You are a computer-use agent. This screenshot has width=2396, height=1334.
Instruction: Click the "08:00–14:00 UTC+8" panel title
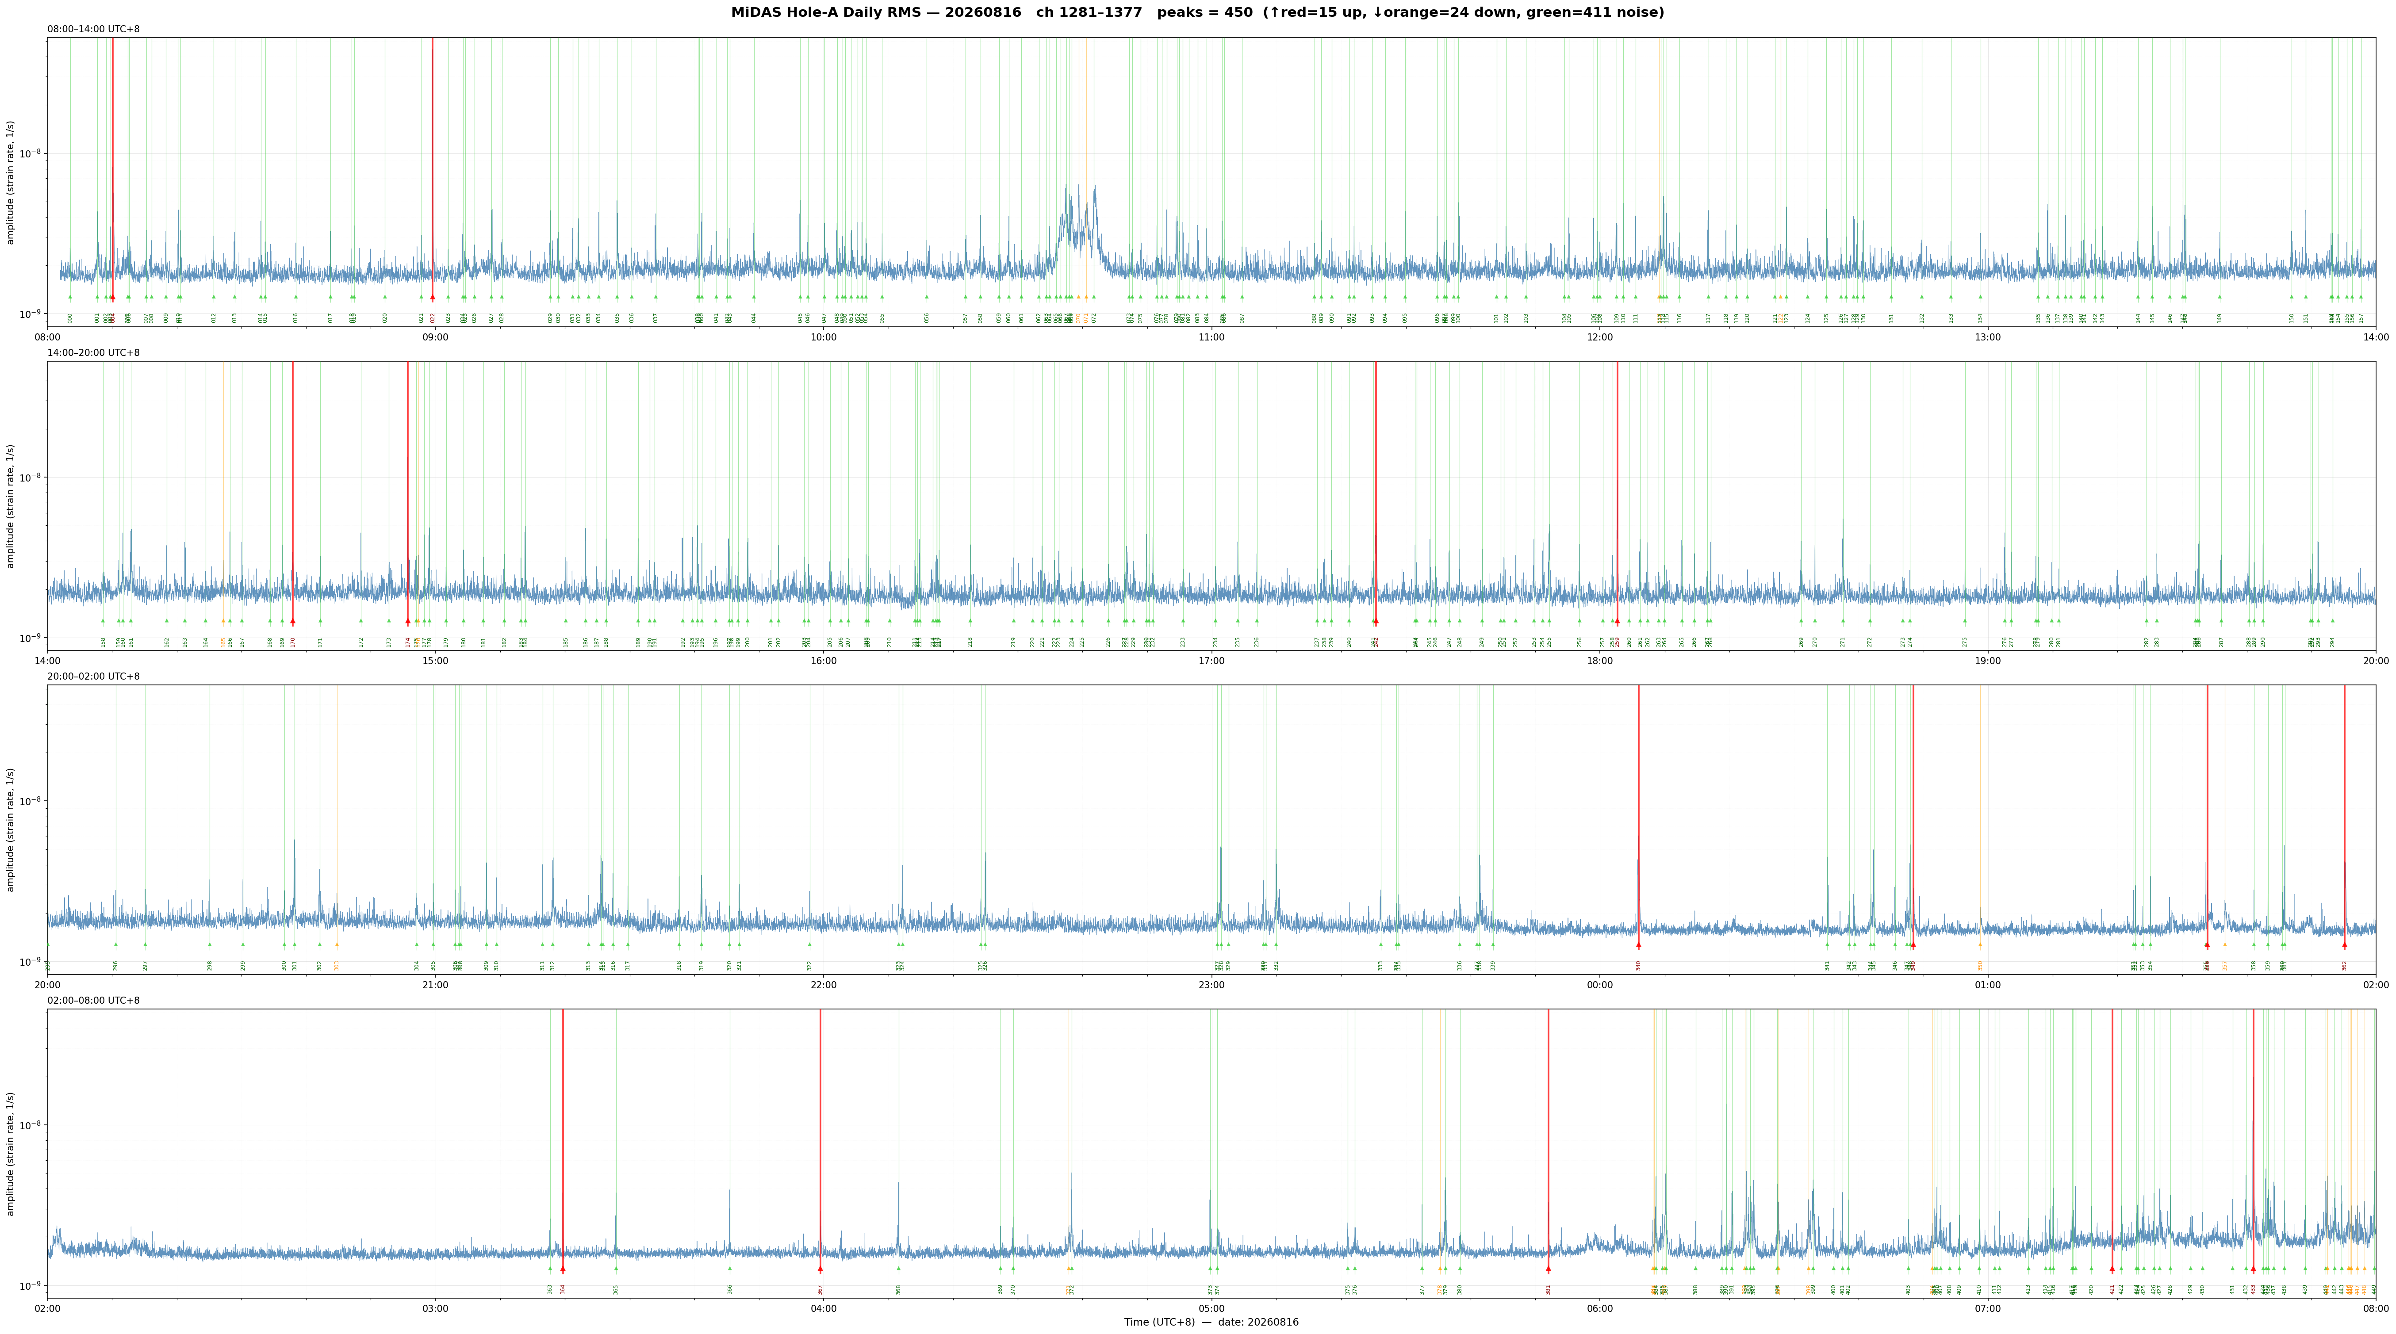[94, 30]
